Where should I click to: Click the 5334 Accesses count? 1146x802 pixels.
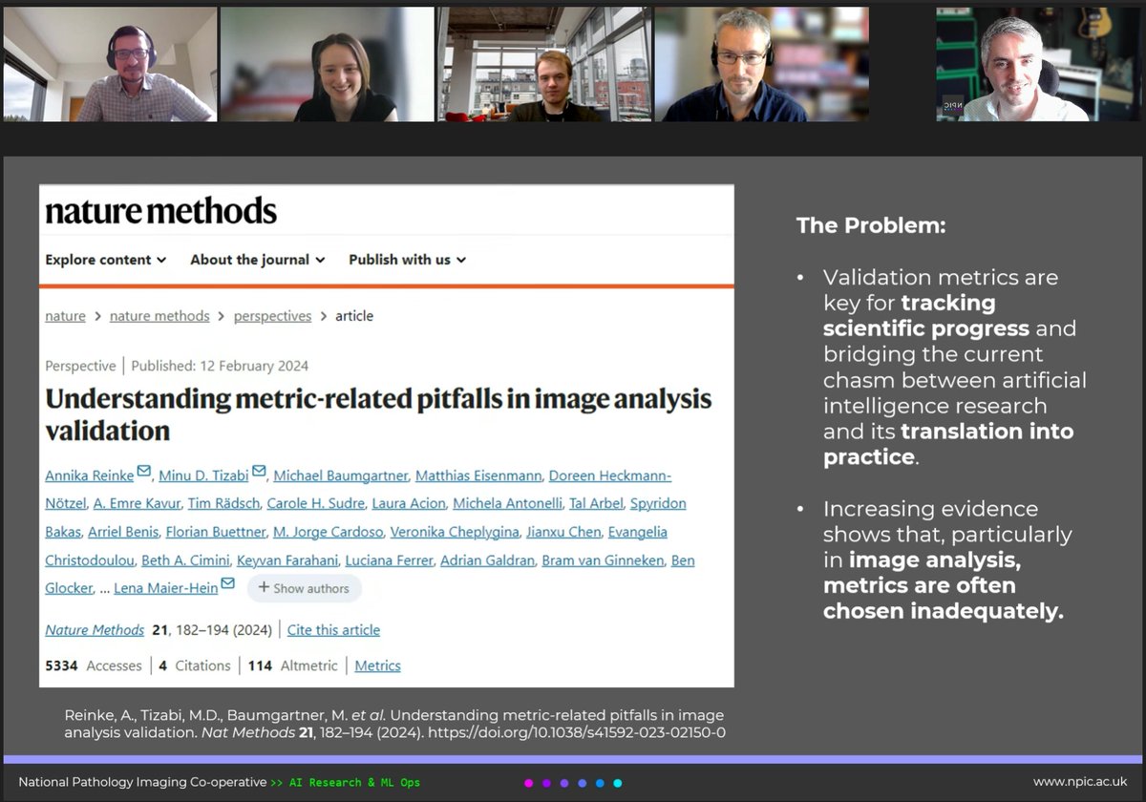pyautogui.click(x=94, y=665)
